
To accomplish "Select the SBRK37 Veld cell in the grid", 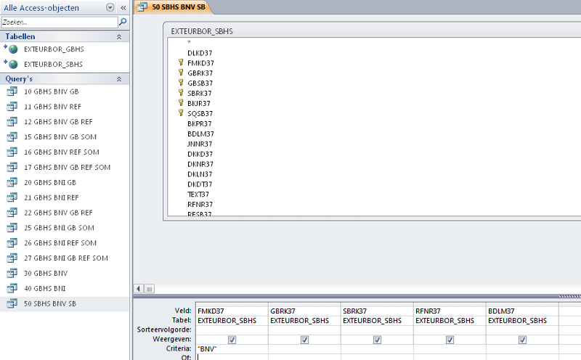I will [x=377, y=311].
